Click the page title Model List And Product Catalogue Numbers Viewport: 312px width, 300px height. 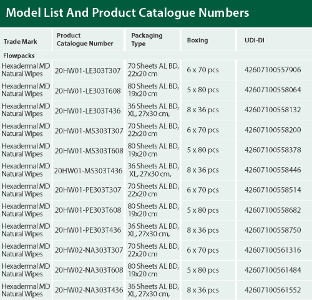pyautogui.click(x=127, y=12)
